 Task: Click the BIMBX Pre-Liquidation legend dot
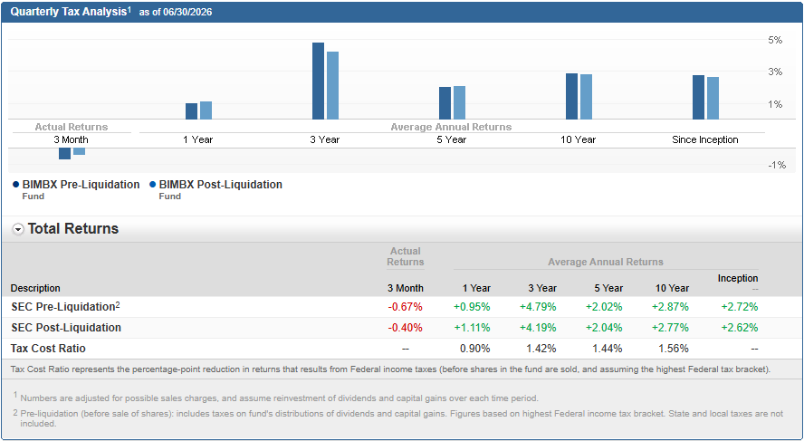pos(16,185)
